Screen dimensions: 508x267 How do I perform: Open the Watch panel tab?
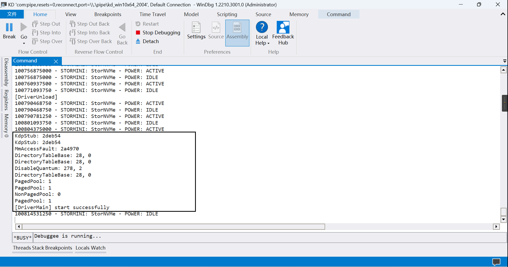pos(98,248)
